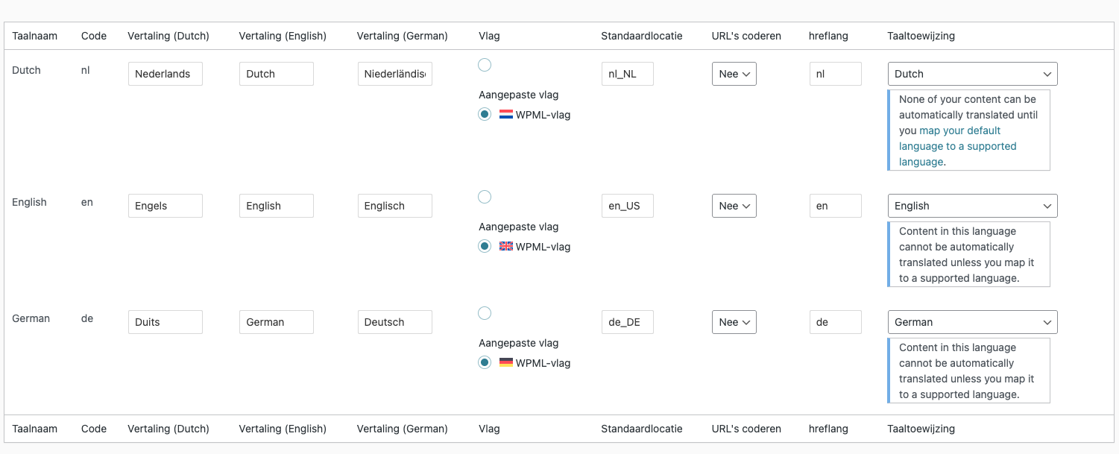
Task: Open Dutch URL's coderen Nee dropdown
Action: click(734, 74)
